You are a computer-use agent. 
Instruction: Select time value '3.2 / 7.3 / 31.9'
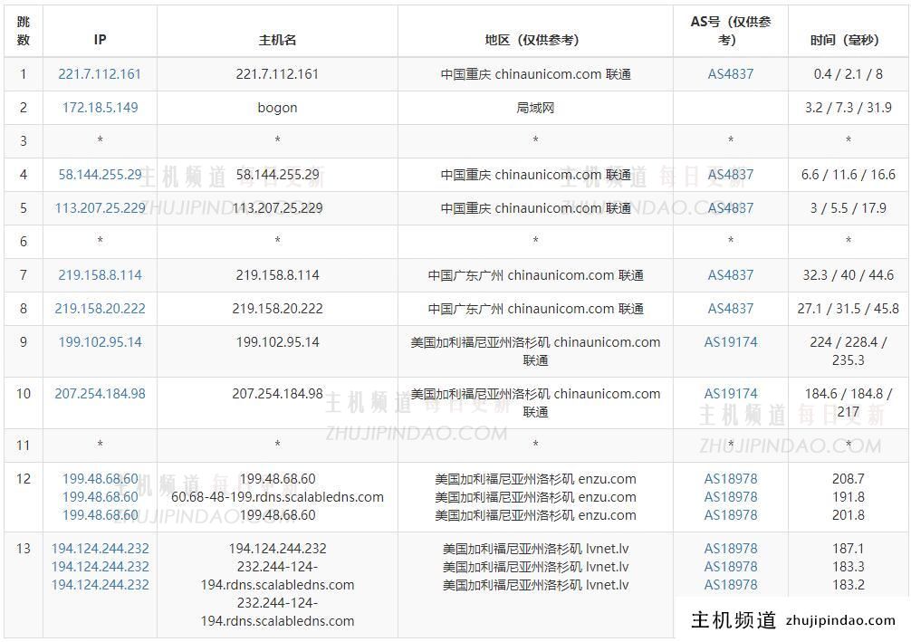[x=848, y=108]
